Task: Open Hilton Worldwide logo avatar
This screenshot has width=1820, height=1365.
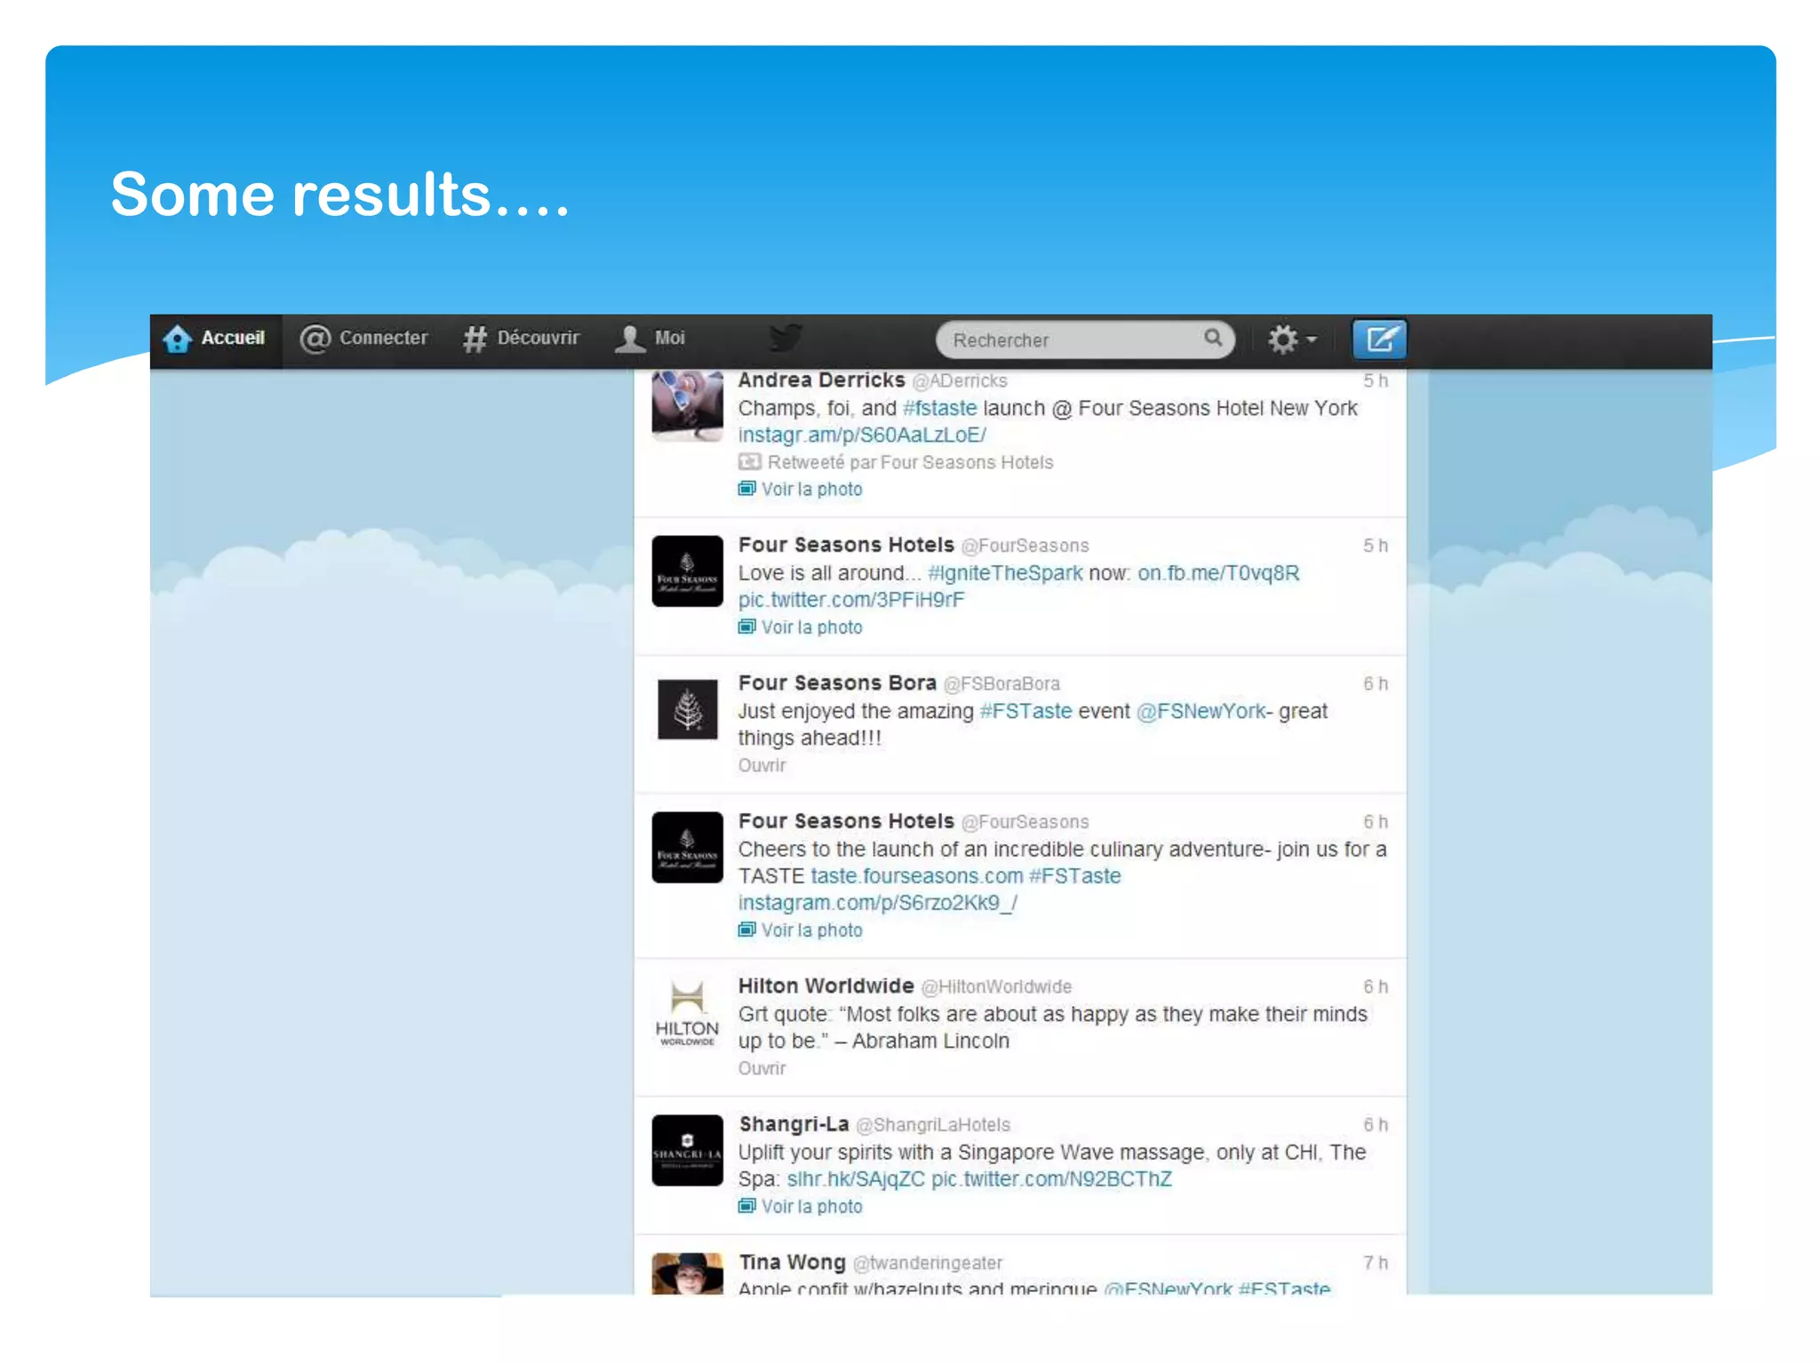Action: point(687,1013)
